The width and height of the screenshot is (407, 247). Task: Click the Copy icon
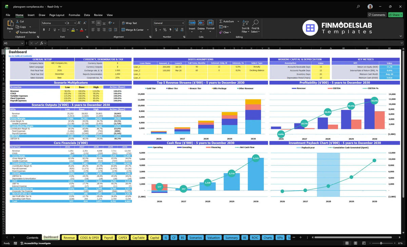point(18,27)
